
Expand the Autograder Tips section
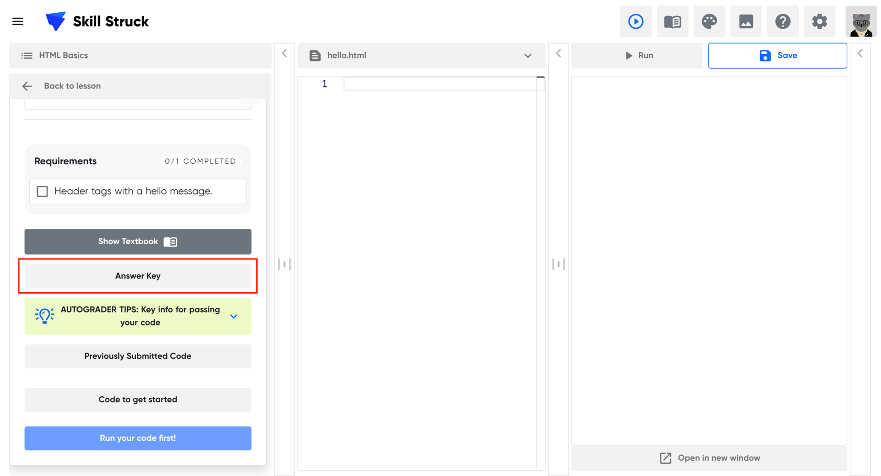coord(234,316)
